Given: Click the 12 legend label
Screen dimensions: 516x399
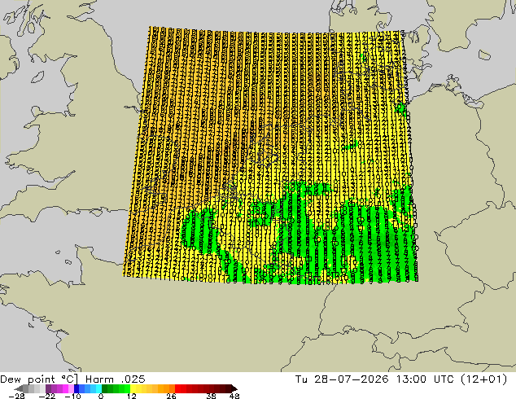Looking at the screenshot, I should click(132, 396).
